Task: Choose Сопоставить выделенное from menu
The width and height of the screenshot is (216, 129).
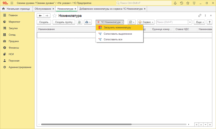Action: click(118, 34)
